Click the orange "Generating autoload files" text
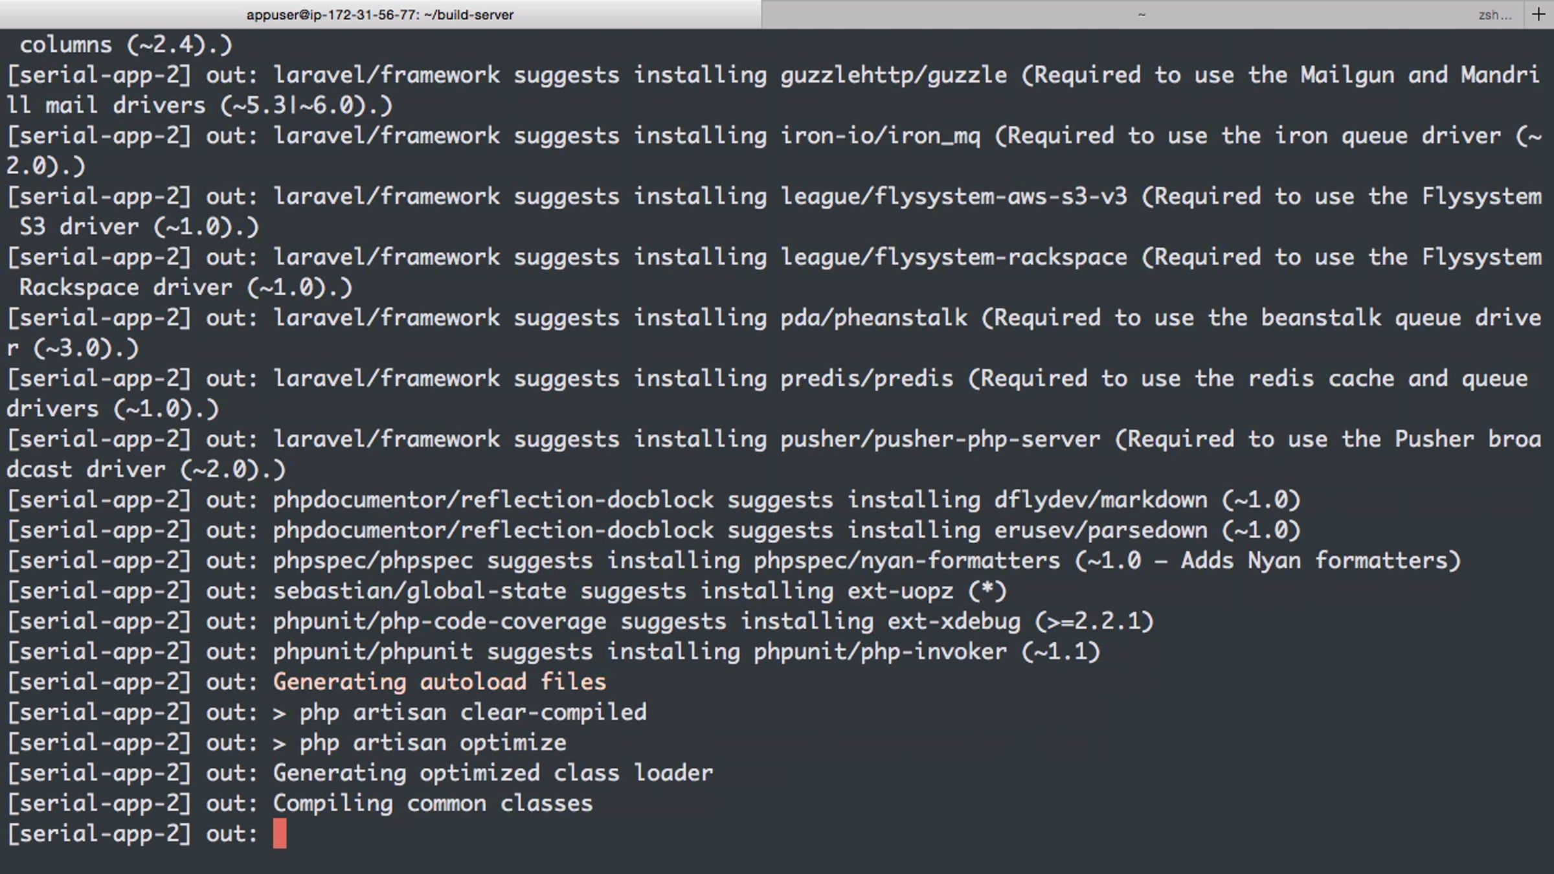The image size is (1554, 874). 440,682
